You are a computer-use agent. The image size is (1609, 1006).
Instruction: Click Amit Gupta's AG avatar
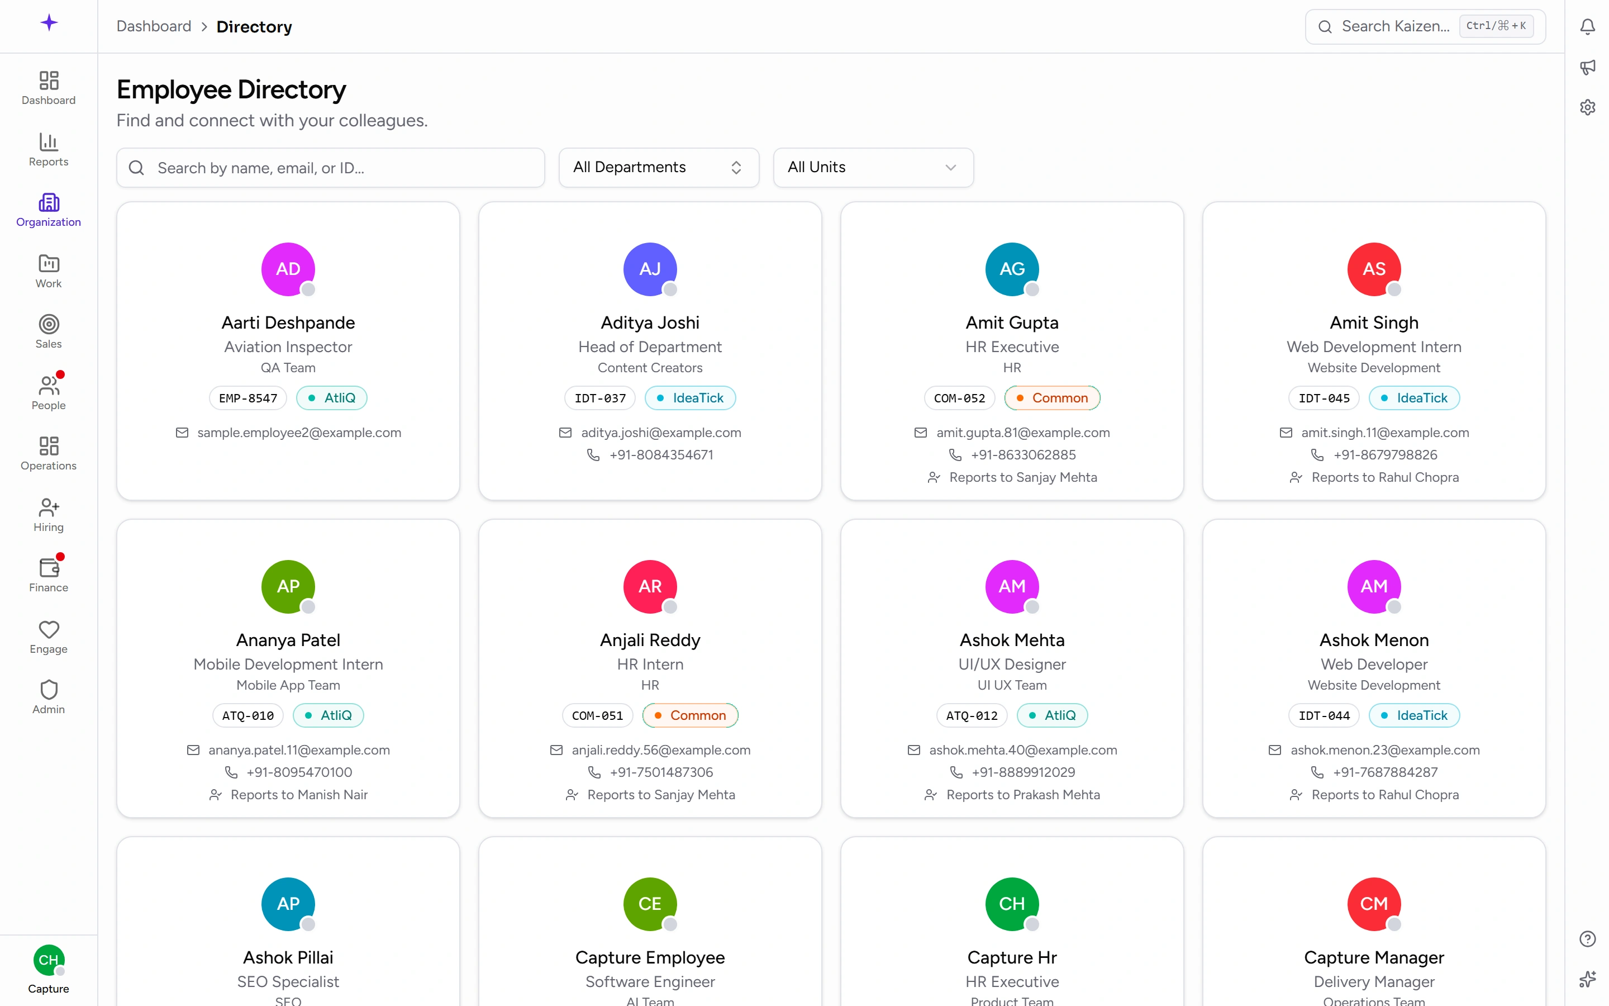pos(1012,269)
